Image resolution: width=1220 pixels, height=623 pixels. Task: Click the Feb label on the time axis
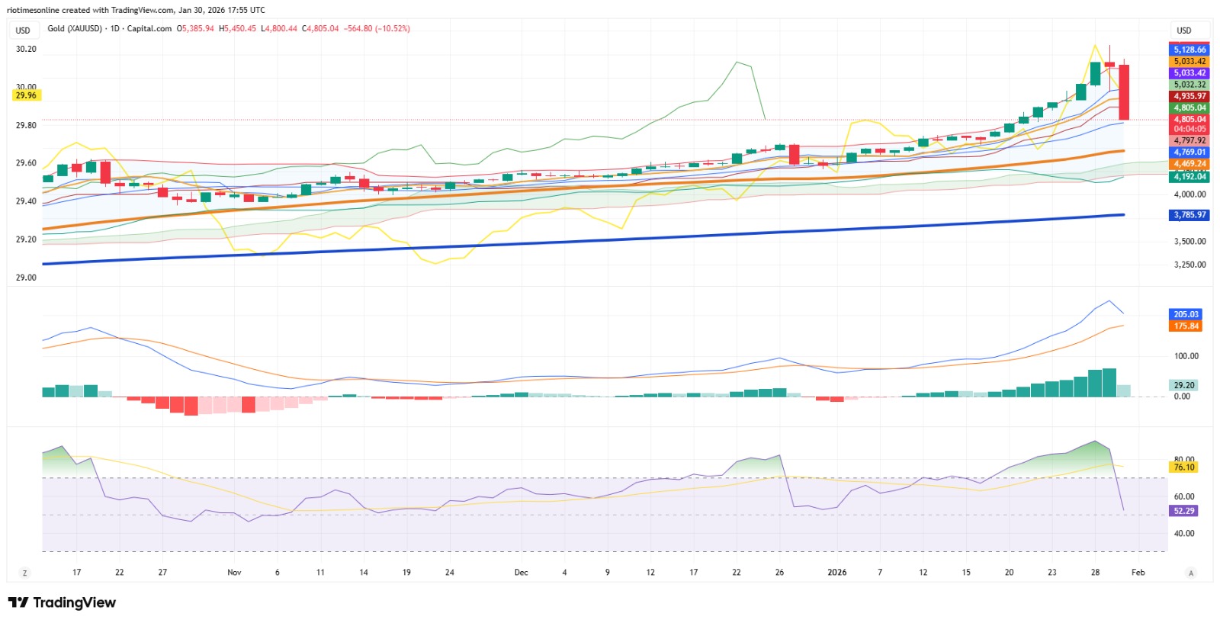coord(1138,572)
